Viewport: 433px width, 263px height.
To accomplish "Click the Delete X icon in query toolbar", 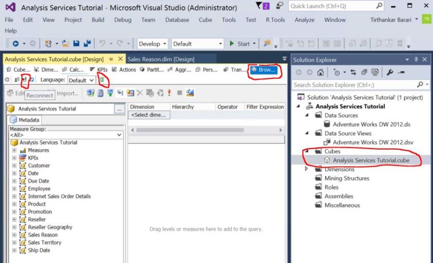I will 140,93.
